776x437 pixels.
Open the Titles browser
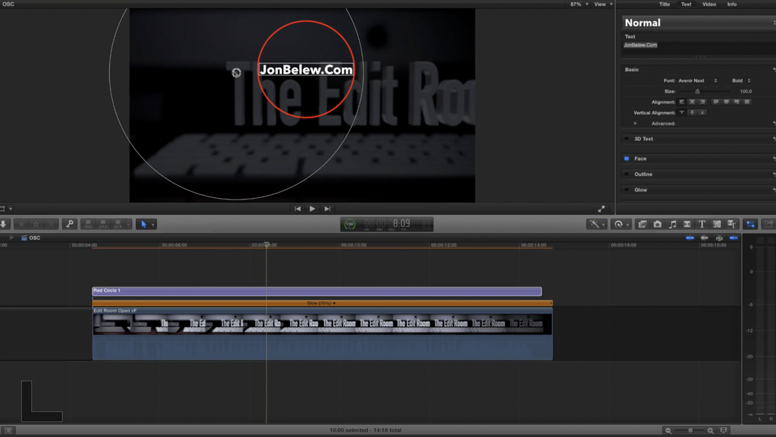pos(702,223)
